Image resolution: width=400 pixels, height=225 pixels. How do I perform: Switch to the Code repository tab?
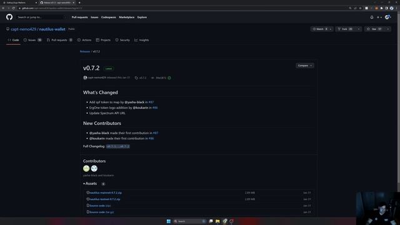(x=14, y=40)
